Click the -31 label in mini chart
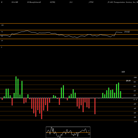 89,134
